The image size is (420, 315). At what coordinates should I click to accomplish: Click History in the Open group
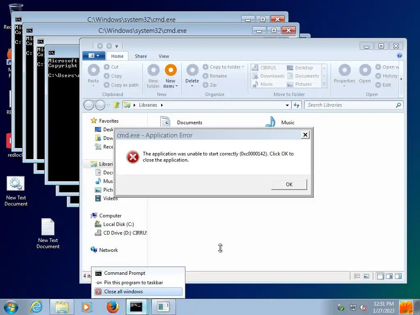pos(386,76)
